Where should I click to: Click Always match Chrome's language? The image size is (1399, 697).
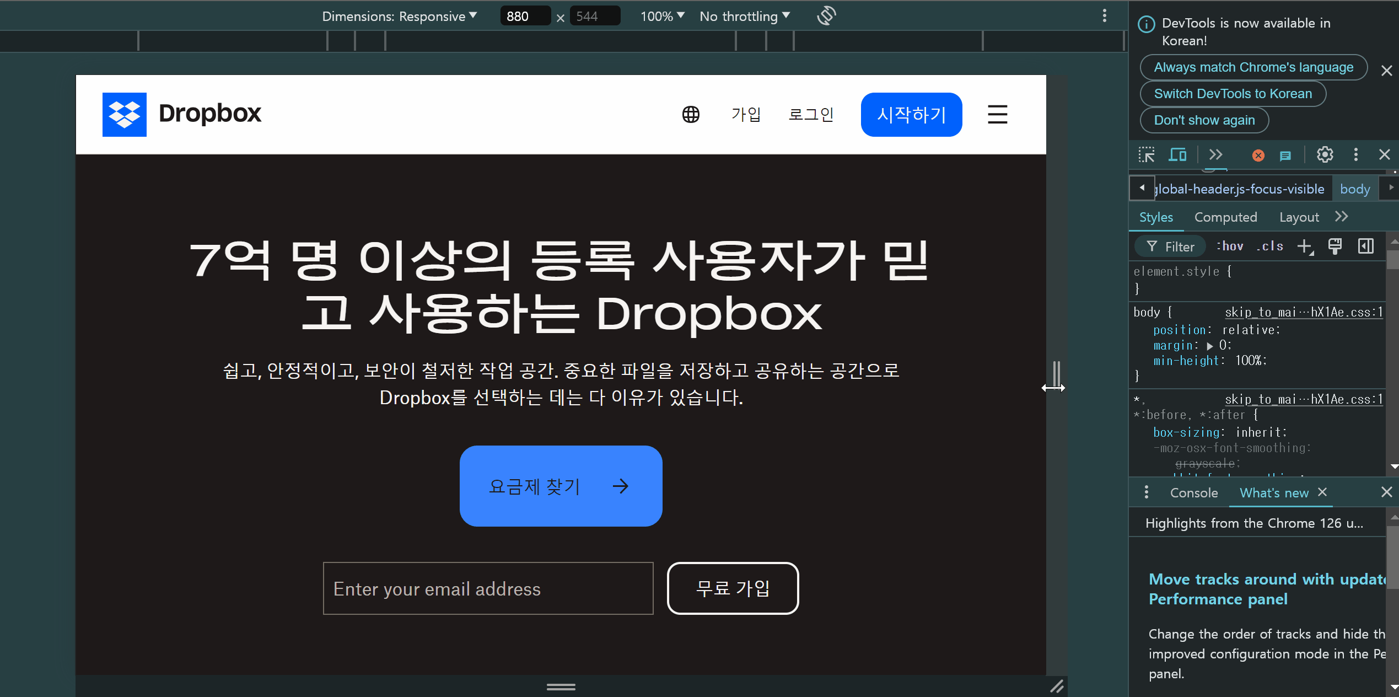(x=1253, y=67)
